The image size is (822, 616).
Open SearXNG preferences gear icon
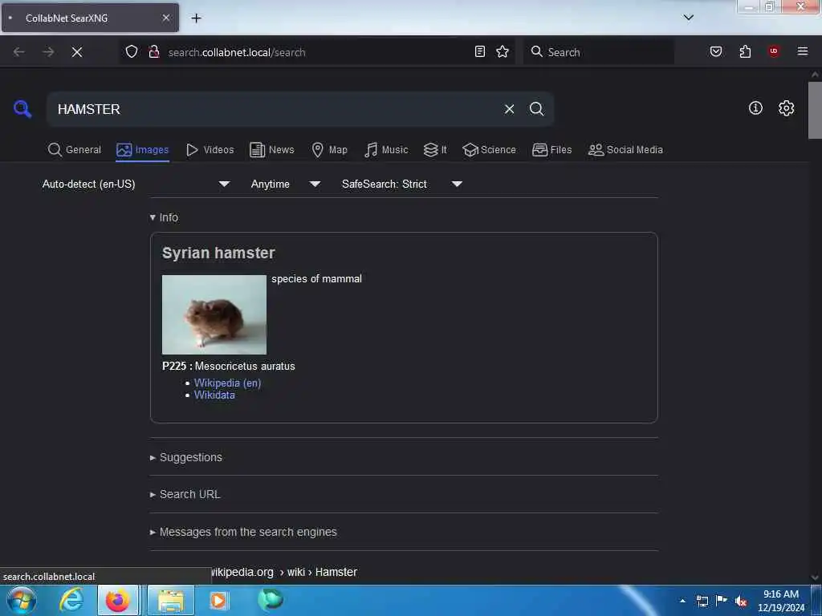(x=786, y=108)
